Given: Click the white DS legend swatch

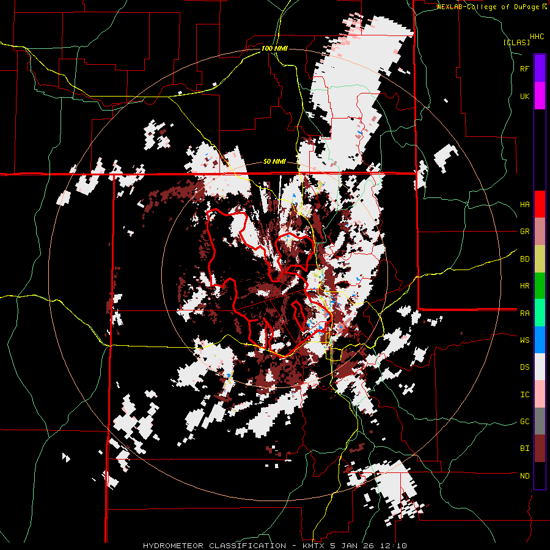Looking at the screenshot, I should tap(540, 367).
